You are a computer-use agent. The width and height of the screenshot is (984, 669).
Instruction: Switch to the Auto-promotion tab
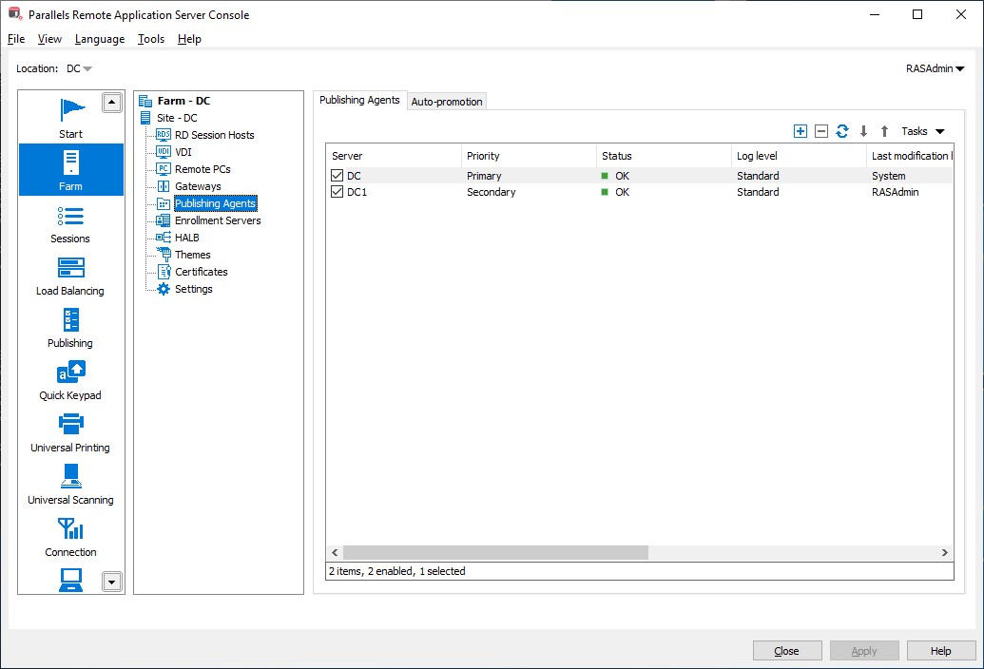pyautogui.click(x=447, y=102)
